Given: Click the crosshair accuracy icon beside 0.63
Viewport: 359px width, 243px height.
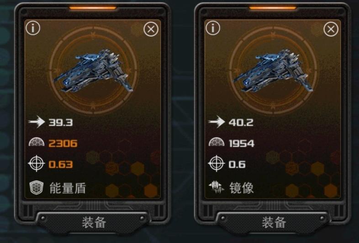Looking at the screenshot, I should [37, 164].
